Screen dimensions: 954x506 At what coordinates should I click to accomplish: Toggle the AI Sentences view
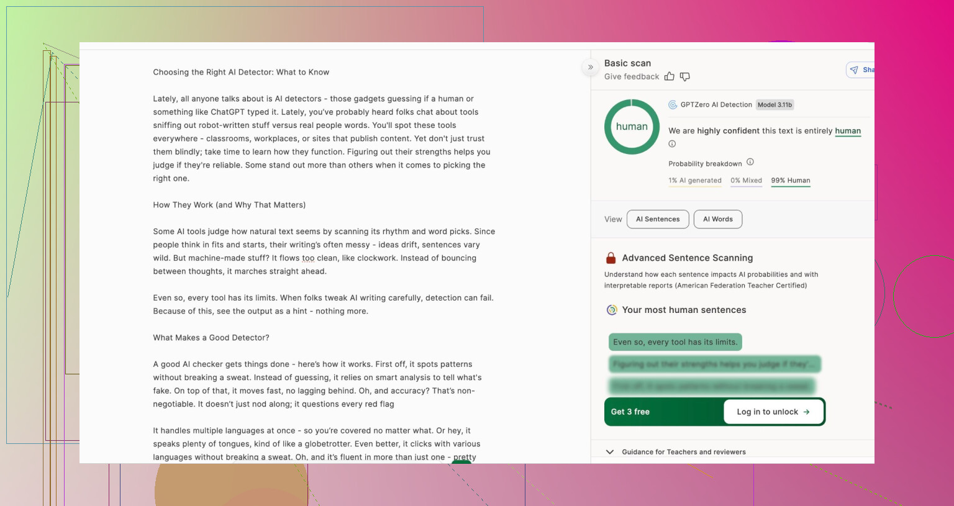(658, 219)
